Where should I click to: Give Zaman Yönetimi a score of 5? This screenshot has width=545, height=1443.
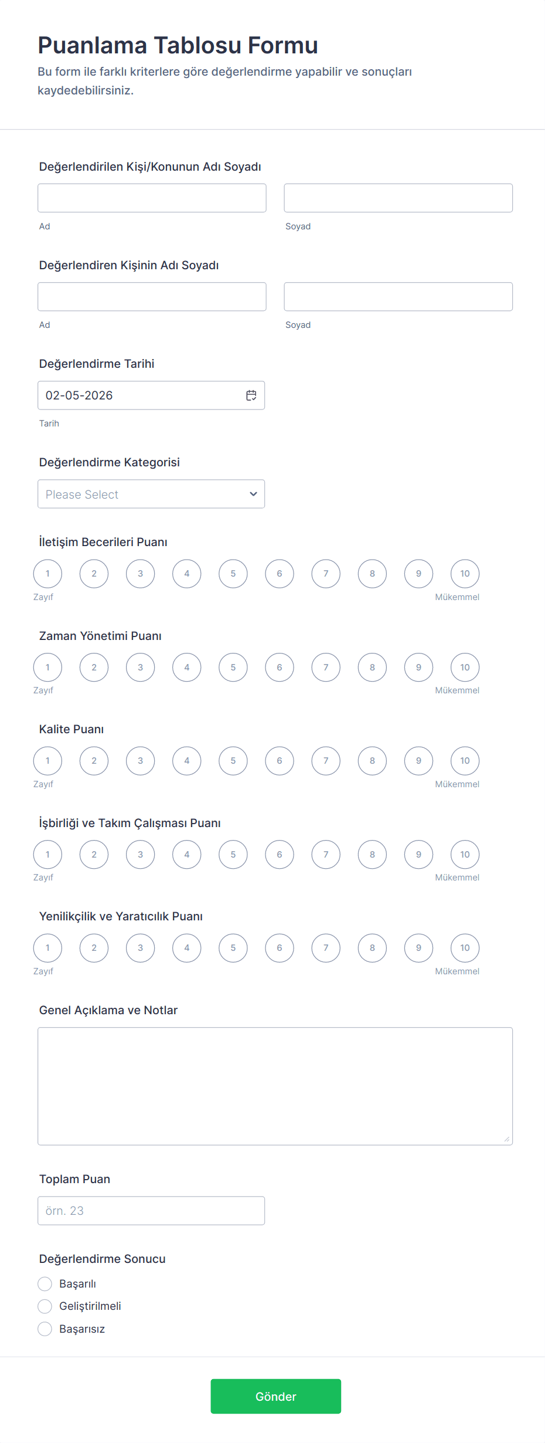(233, 668)
